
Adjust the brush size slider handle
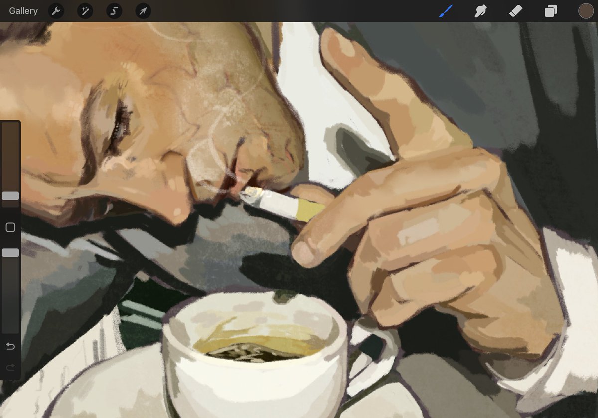(10, 196)
